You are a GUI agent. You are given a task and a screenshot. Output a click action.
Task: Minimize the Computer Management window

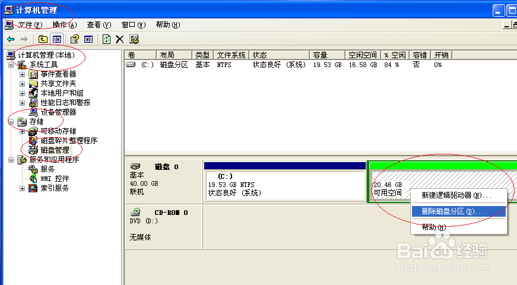click(x=499, y=11)
